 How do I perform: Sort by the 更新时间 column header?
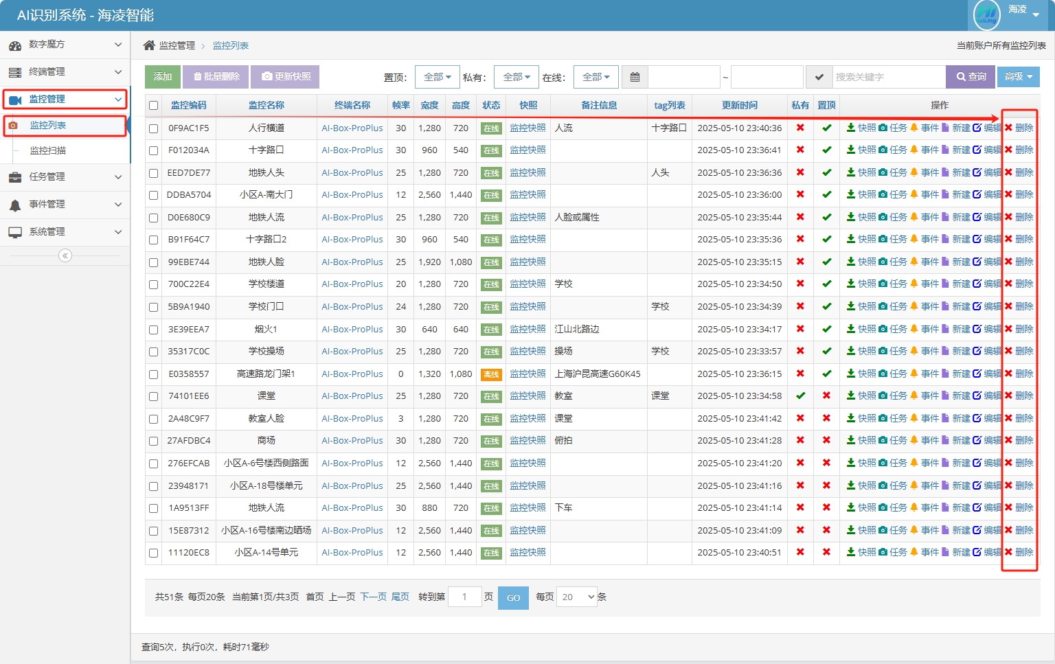pos(740,106)
